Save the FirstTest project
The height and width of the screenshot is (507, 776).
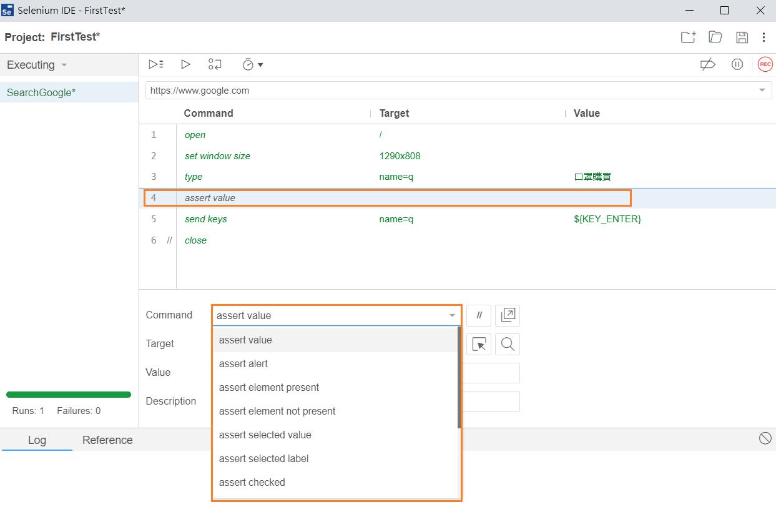742,37
